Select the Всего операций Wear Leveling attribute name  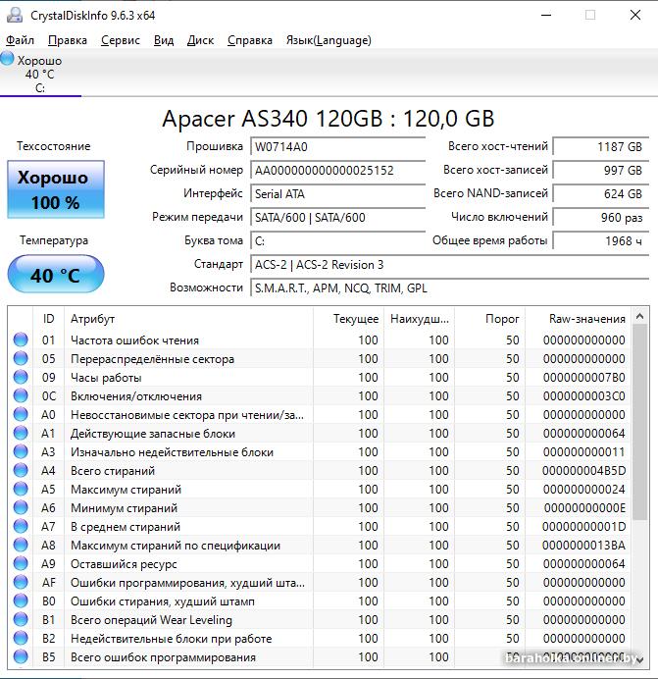151,620
